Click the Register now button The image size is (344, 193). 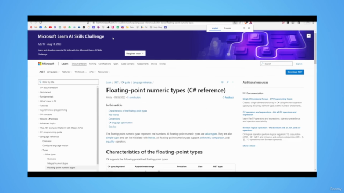(135, 54)
